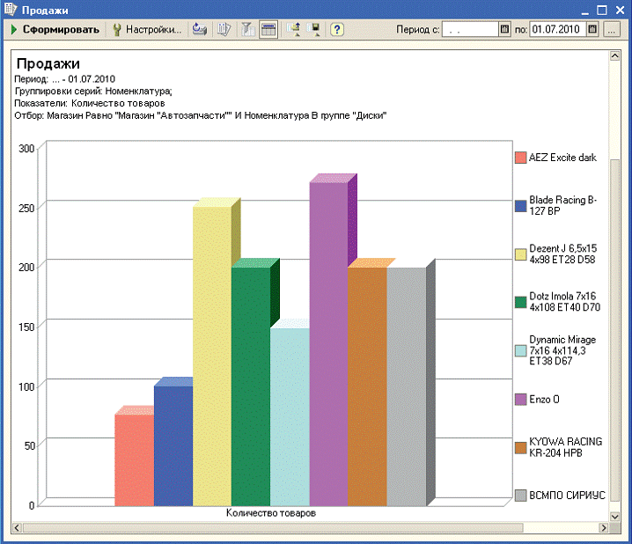This screenshot has width=632, height=544.
Task: Close the Продажи window
Action: tap(621, 10)
